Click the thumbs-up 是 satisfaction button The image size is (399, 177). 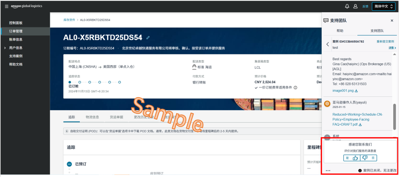[352, 158]
